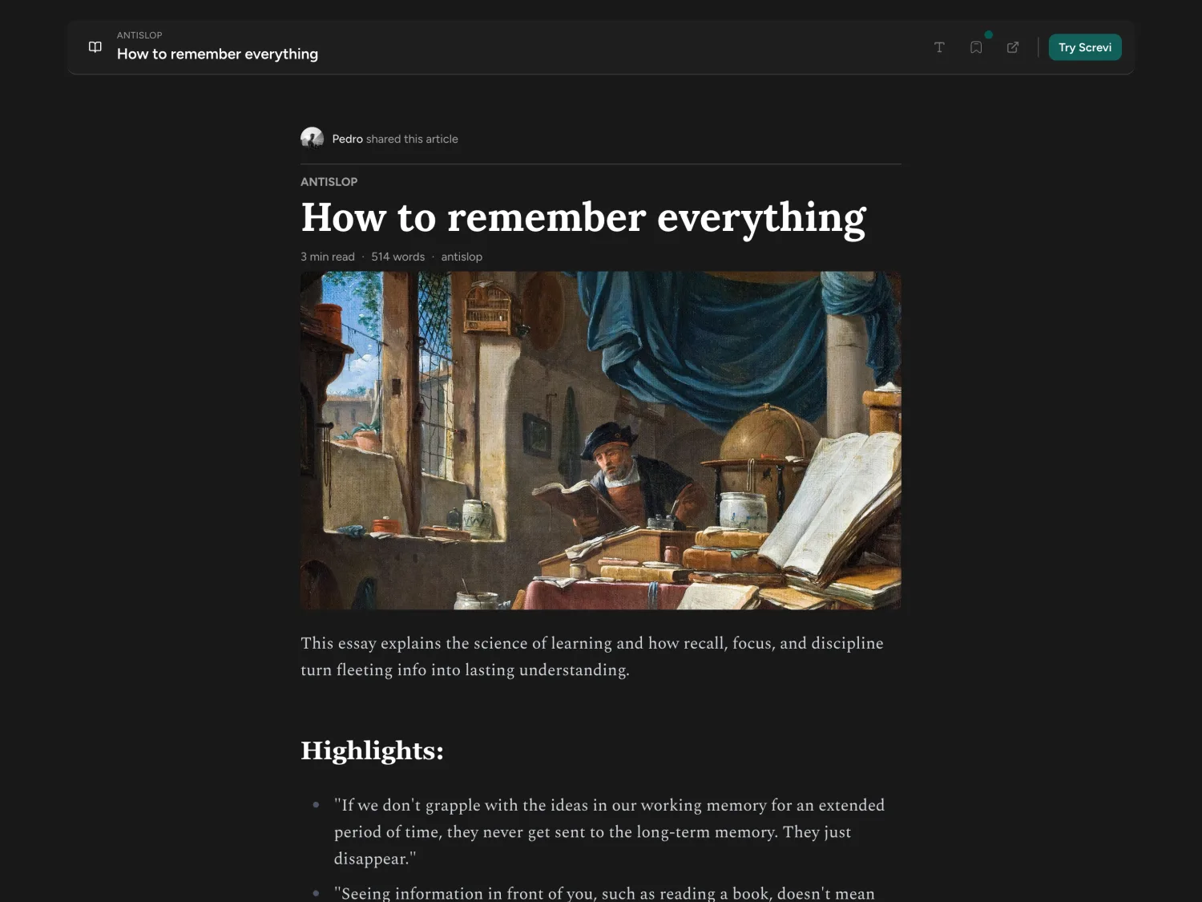This screenshot has height=902, width=1202.
Task: Click the highlight starting 'Seeing information in front'
Action: (x=604, y=892)
